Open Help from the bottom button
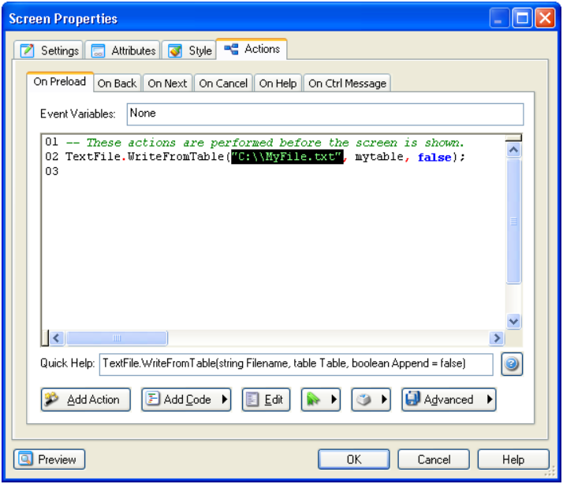Viewport: 563px width, 484px height. (513, 460)
